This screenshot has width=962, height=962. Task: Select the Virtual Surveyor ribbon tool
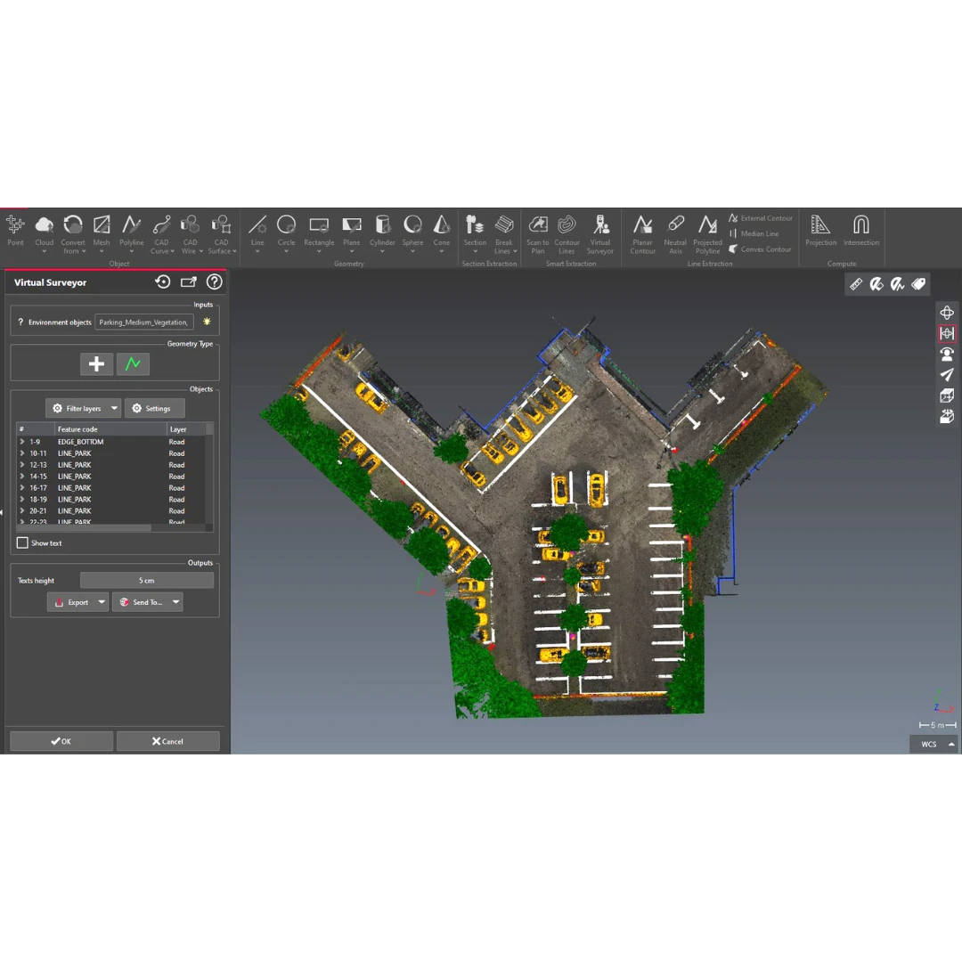click(600, 233)
